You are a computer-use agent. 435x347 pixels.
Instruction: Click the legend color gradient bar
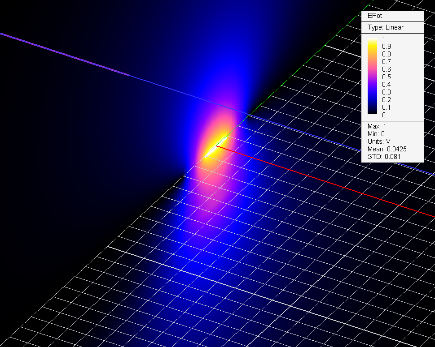[372, 77]
